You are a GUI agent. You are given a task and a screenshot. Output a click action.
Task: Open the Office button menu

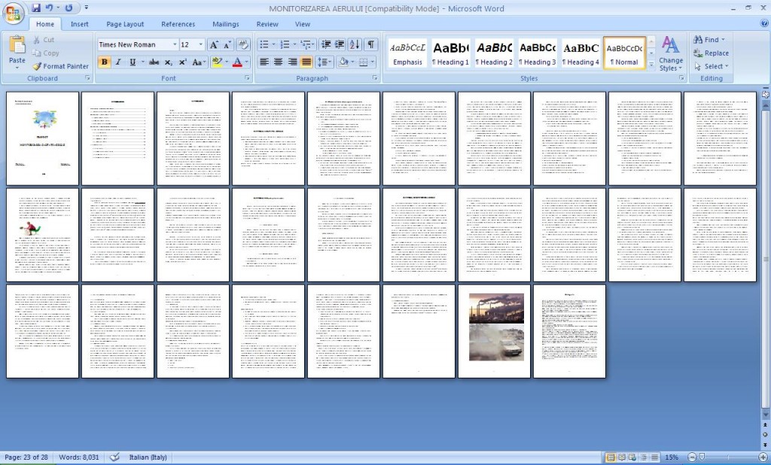coord(14,14)
